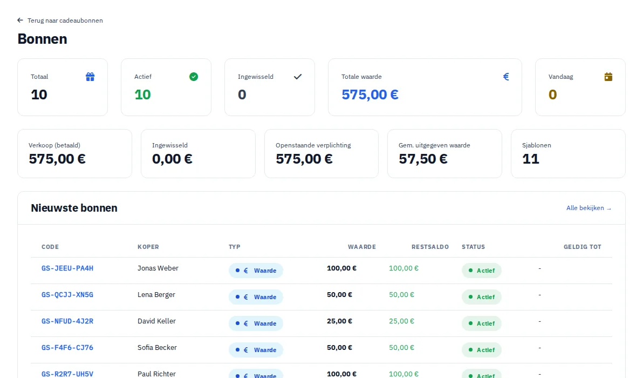The image size is (643, 378).
Task: Click the Sjablonen stat card
Action: pos(568,153)
